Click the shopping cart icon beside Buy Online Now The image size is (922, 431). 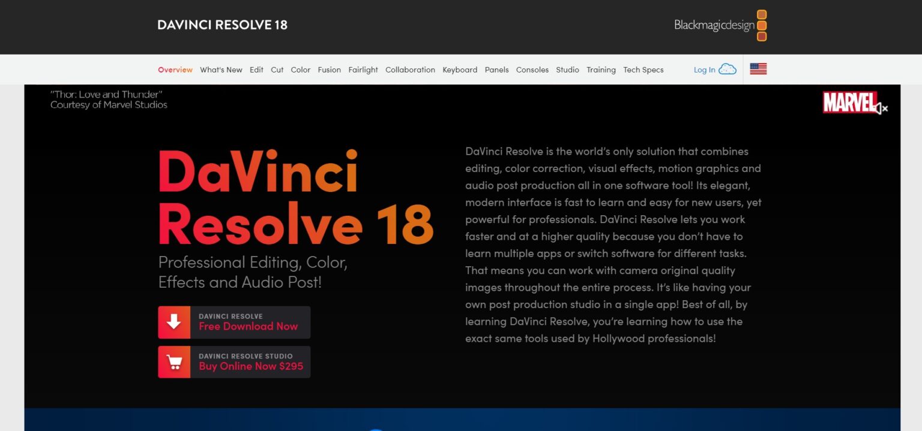(173, 361)
